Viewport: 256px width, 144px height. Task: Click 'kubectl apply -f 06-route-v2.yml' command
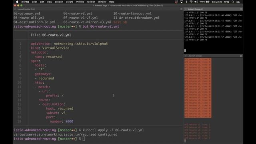(113, 130)
